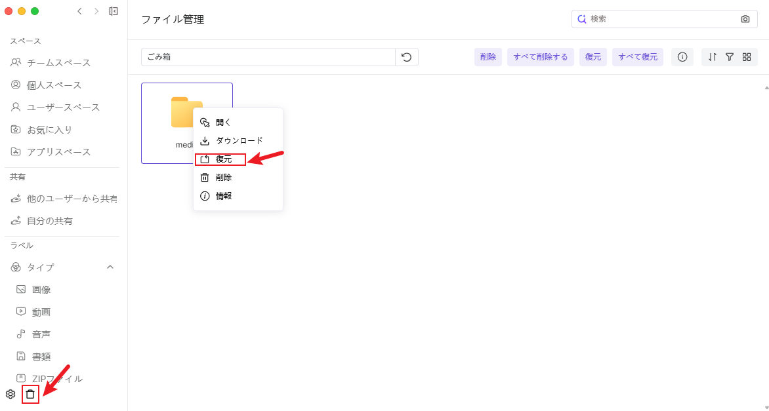Viewport: 769px width, 411px height.
Task: Select 削除 in the context menu
Action: pos(223,178)
